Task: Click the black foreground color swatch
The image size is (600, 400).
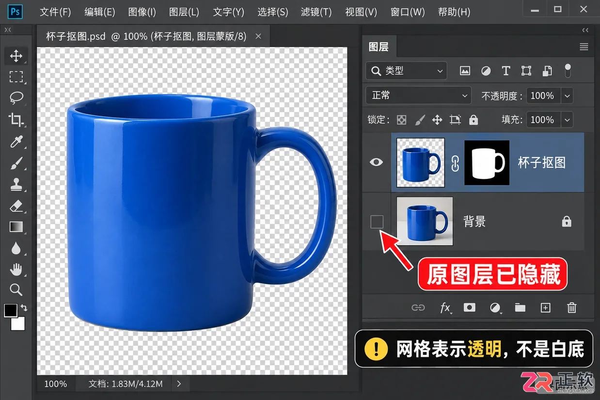Action: click(x=11, y=310)
